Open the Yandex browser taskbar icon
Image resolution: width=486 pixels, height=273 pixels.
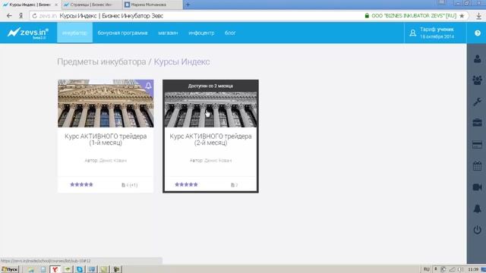tap(55, 269)
